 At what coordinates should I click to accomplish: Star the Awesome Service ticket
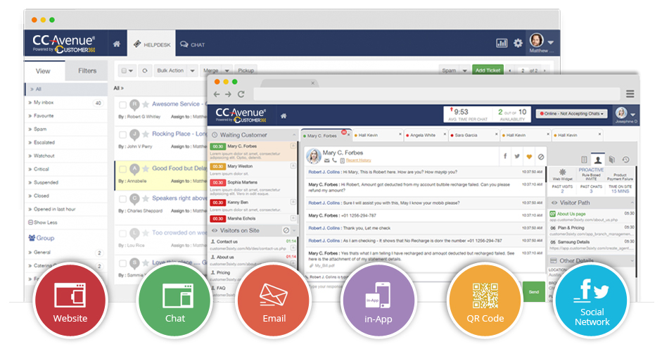point(145,104)
